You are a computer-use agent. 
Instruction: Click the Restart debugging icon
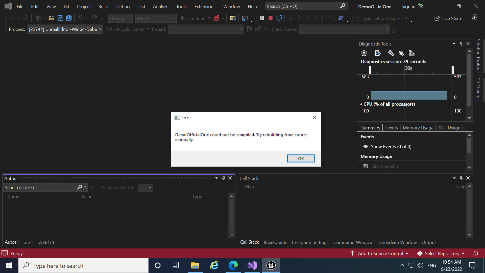(x=279, y=18)
